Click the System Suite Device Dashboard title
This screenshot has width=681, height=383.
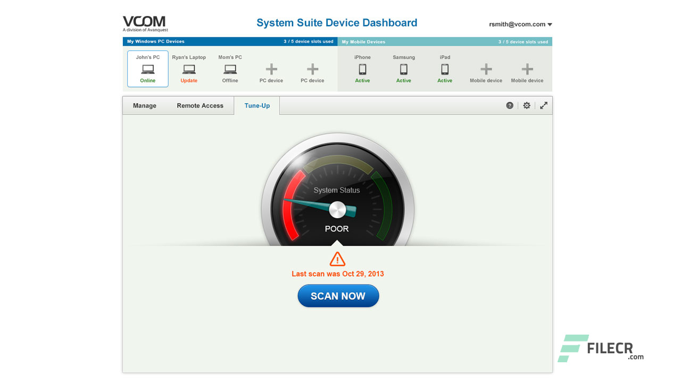[337, 23]
